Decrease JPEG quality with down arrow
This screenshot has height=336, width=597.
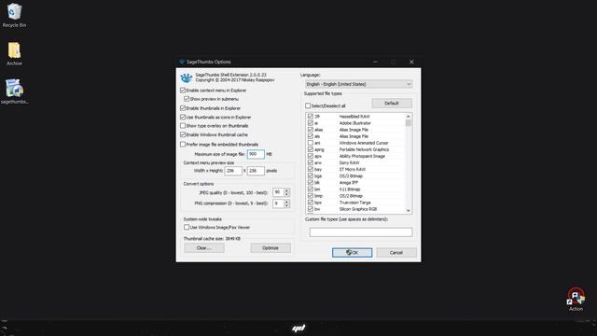[x=286, y=195]
